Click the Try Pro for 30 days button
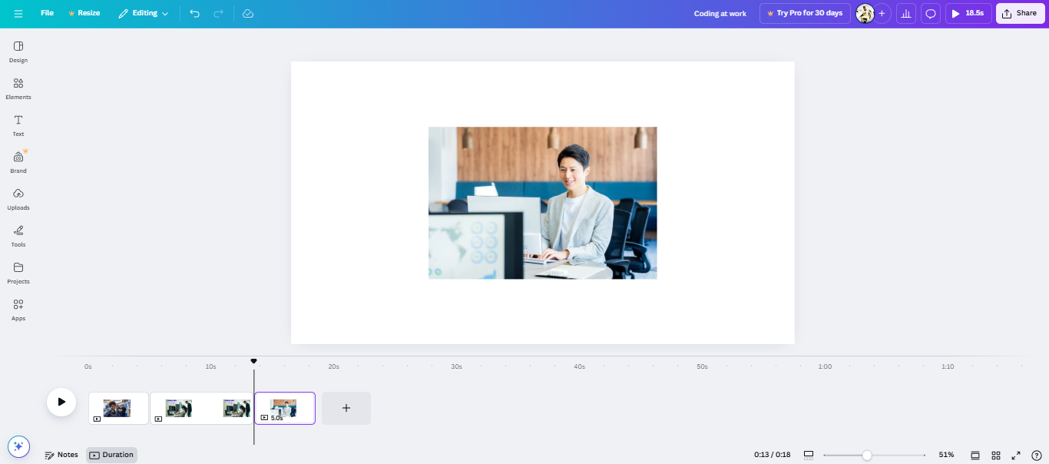The image size is (1049, 464). coord(805,13)
